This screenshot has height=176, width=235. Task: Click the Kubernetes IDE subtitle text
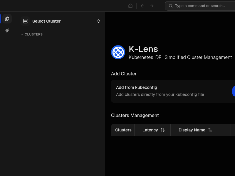click(180, 57)
